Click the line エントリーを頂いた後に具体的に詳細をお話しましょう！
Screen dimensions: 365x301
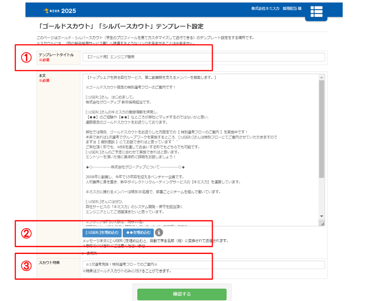pyautogui.click(x=130, y=157)
